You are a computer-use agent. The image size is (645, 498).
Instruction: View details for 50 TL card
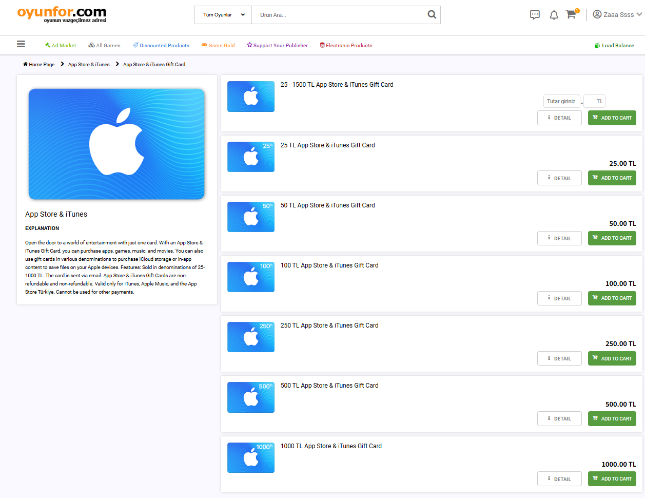[x=559, y=238]
